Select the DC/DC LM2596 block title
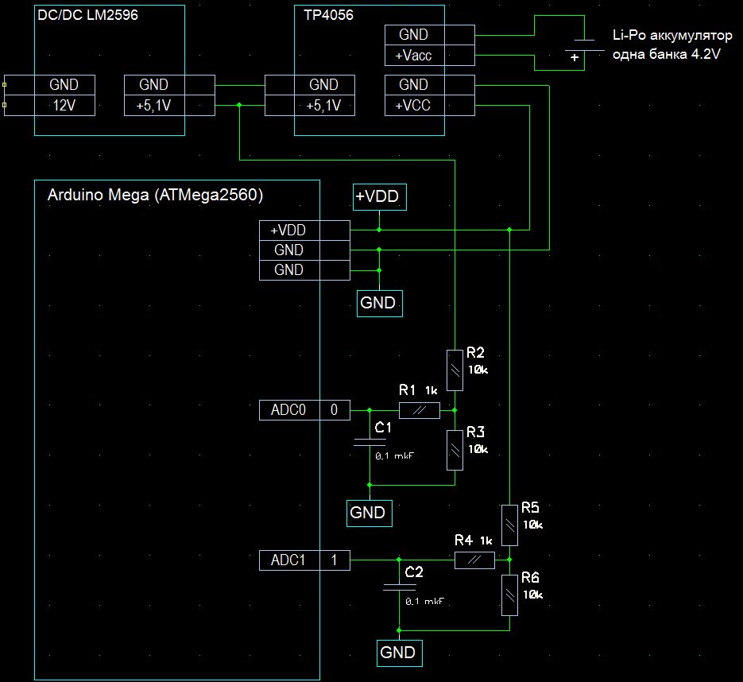The height and width of the screenshot is (682, 743). [x=88, y=14]
